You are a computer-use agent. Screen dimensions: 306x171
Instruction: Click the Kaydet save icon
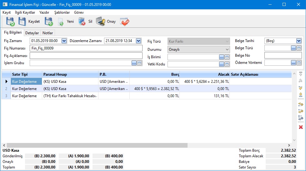point(22,21)
